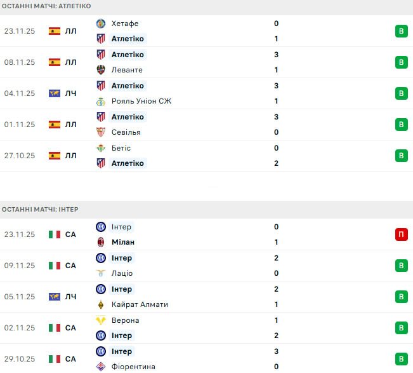This screenshot has height=373, width=413.
Task: Click green win badge for Inter–Lazio match
Action: (400, 266)
